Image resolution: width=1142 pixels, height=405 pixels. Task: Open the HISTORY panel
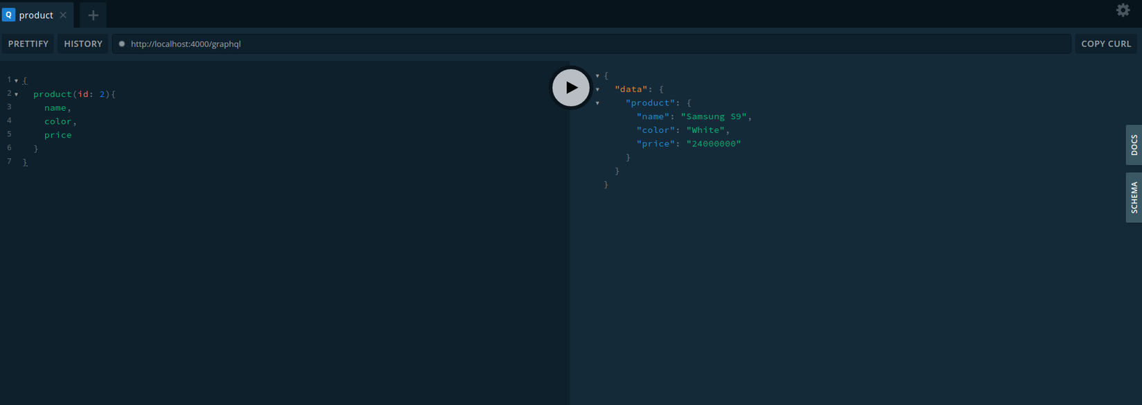(x=83, y=44)
